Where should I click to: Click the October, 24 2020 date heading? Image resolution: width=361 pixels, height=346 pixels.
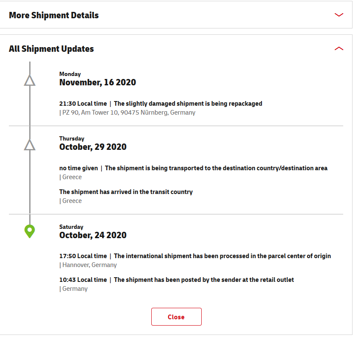coord(93,235)
